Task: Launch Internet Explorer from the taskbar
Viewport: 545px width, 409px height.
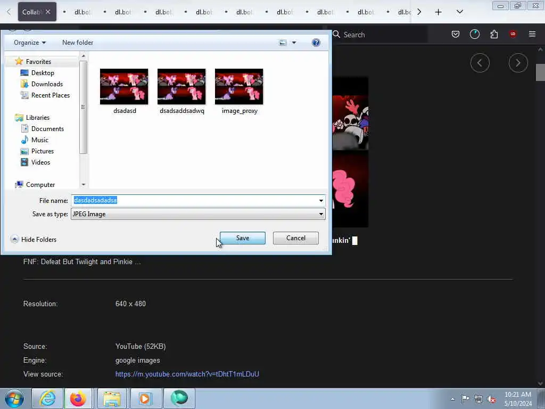Action: click(47, 398)
